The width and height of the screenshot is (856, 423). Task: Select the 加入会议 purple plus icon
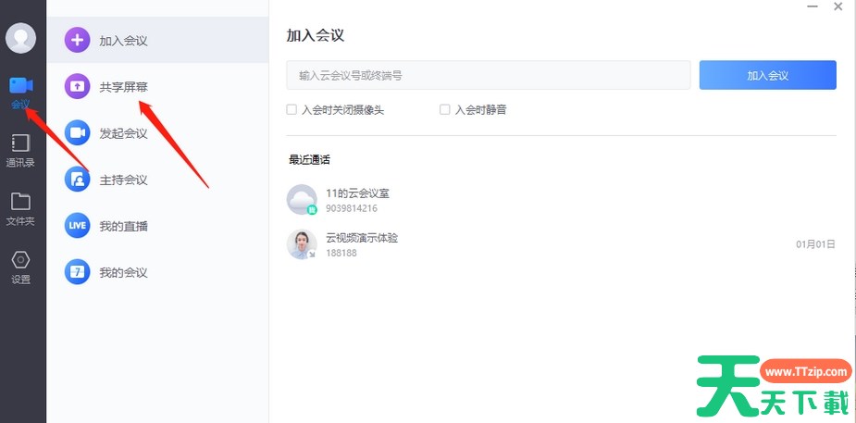77,41
